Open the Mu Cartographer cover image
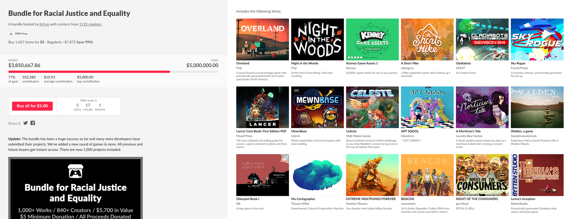564x219 pixels. (x=318, y=175)
